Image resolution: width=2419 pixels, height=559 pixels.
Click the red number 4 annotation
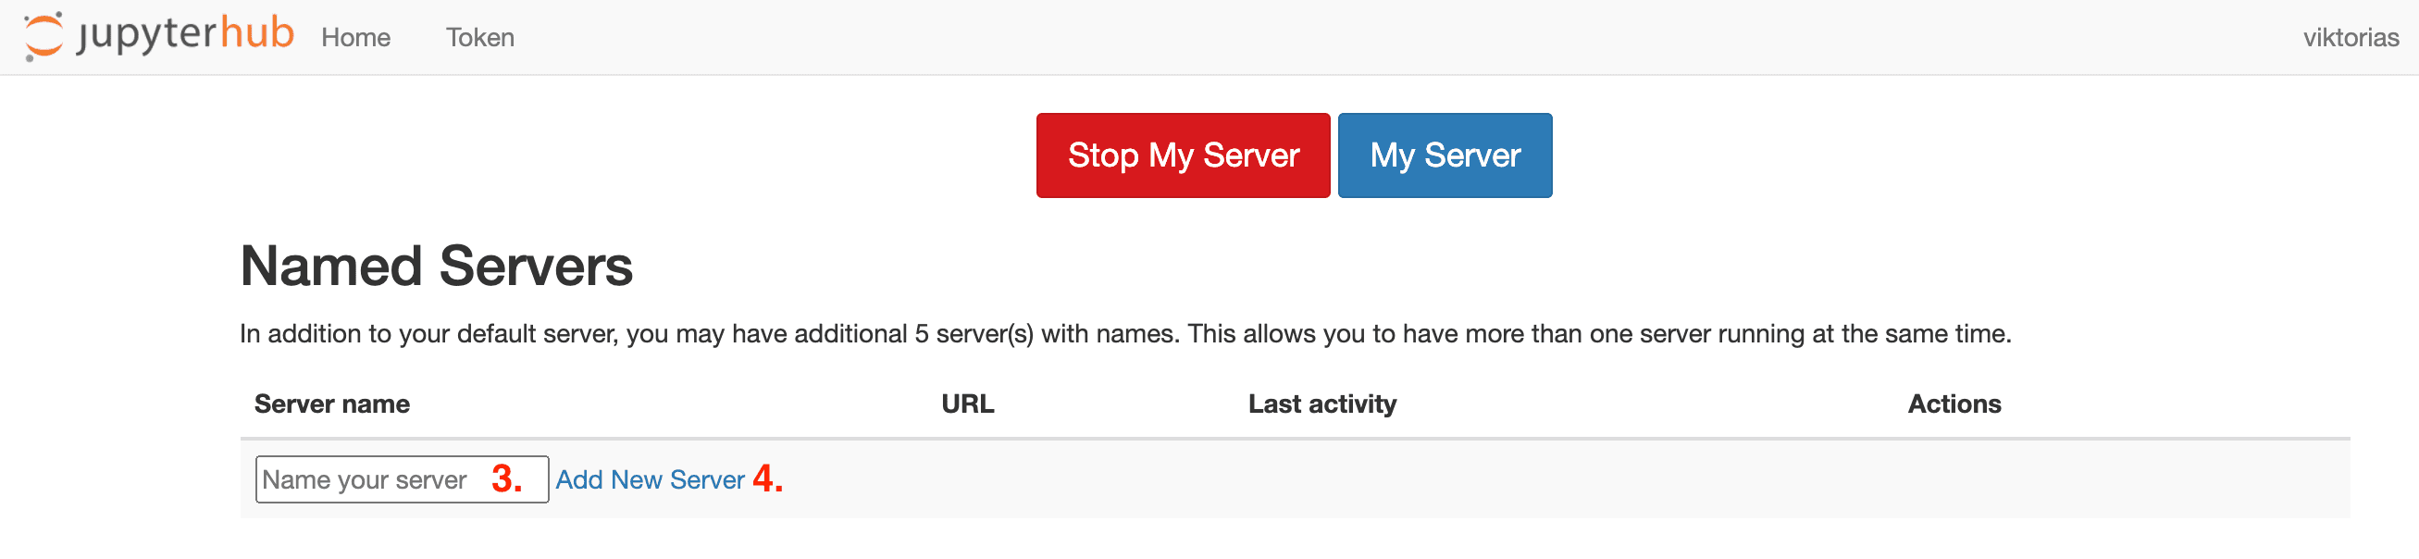(767, 478)
